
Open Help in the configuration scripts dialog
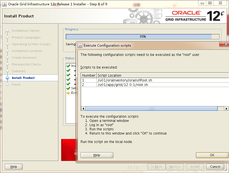(x=97, y=155)
